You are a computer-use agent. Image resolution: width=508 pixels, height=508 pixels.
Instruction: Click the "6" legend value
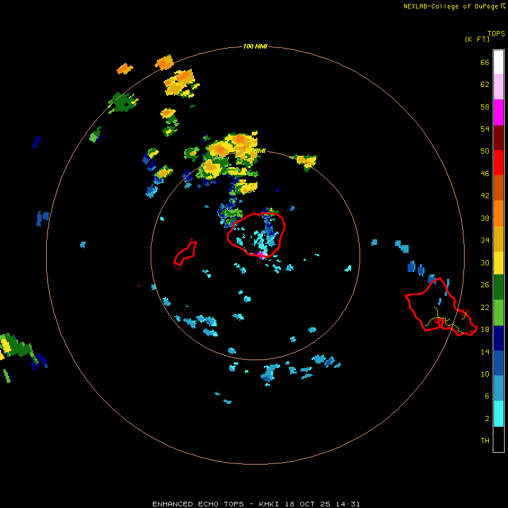click(487, 396)
